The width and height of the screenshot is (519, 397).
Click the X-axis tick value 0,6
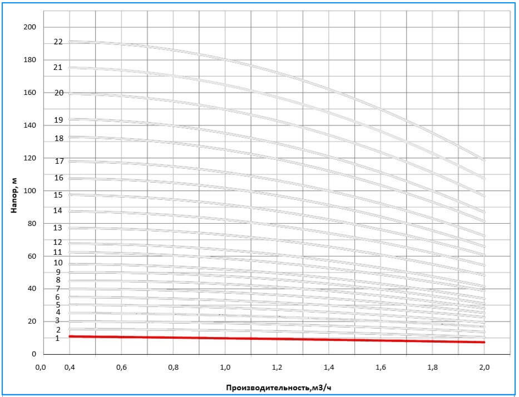click(121, 368)
